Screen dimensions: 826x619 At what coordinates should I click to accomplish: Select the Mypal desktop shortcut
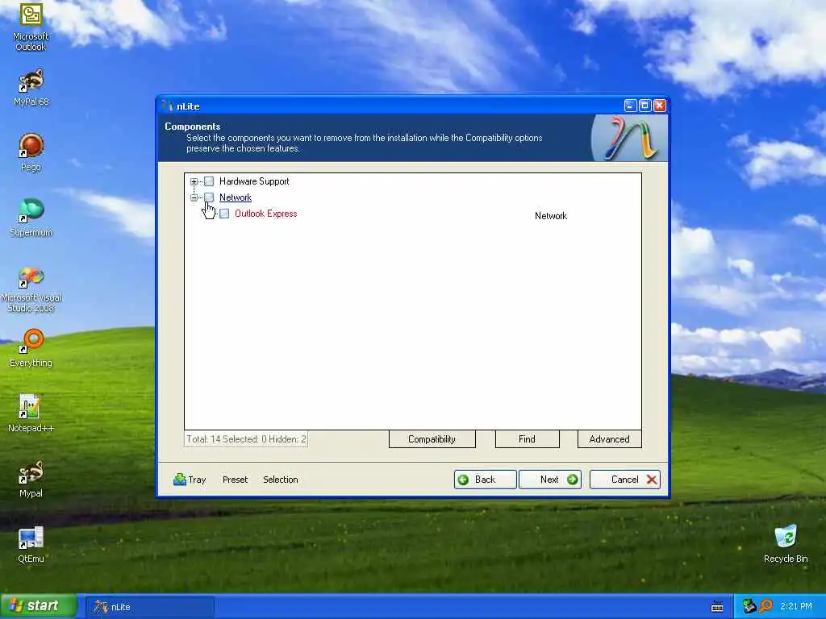coord(31,479)
